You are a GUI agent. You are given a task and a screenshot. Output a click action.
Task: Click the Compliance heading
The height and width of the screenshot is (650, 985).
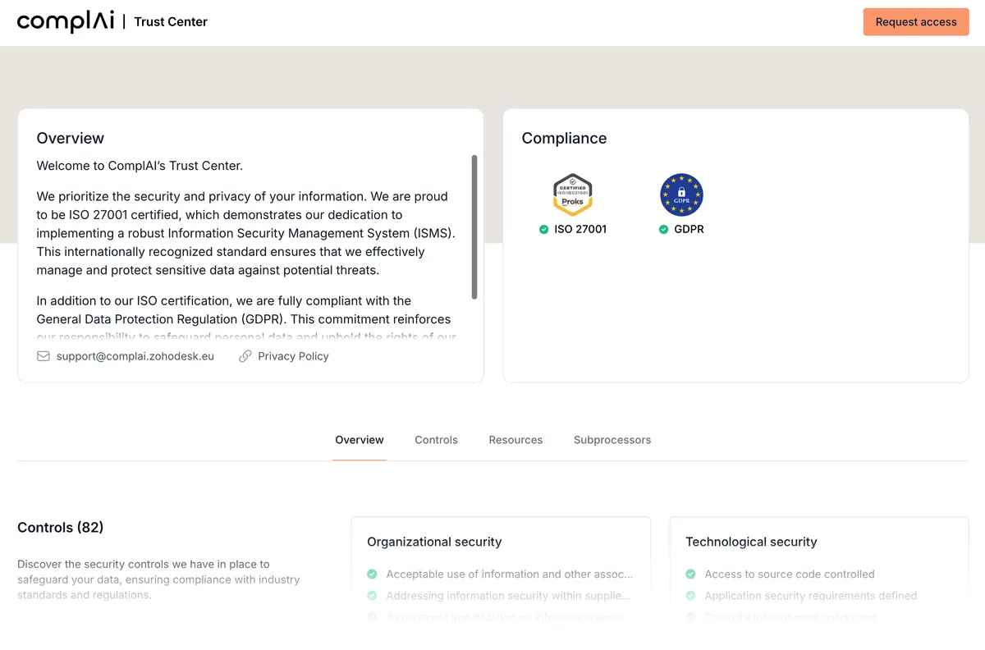coord(564,139)
